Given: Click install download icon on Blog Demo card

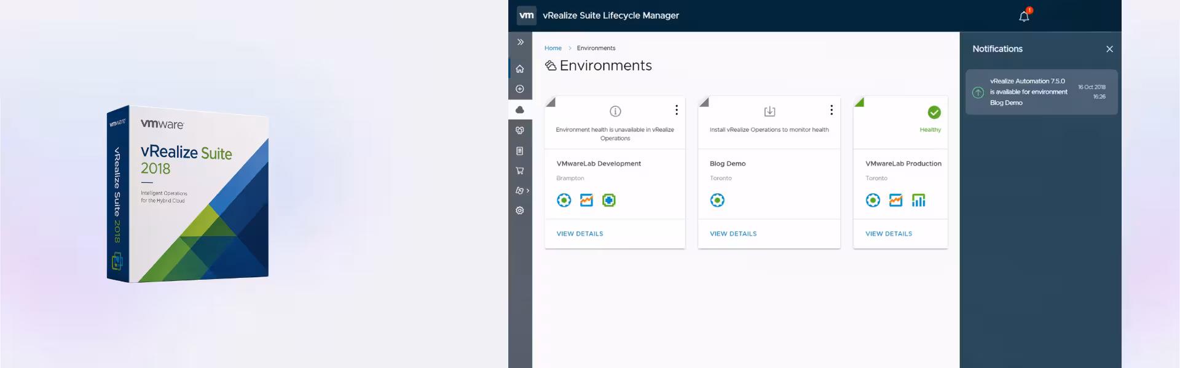Looking at the screenshot, I should point(769,111).
